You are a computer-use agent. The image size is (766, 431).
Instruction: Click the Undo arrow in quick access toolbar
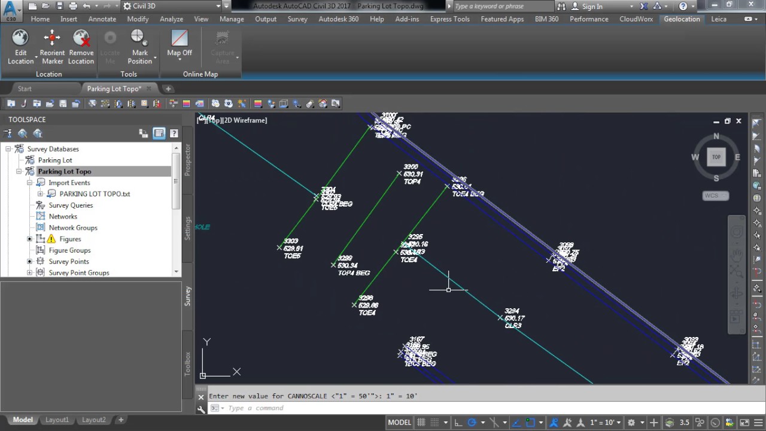[x=87, y=6]
